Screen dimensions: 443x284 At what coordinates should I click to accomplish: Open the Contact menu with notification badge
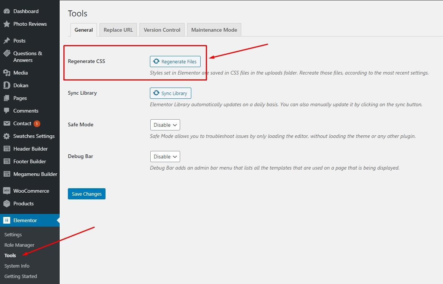pyautogui.click(x=22, y=123)
